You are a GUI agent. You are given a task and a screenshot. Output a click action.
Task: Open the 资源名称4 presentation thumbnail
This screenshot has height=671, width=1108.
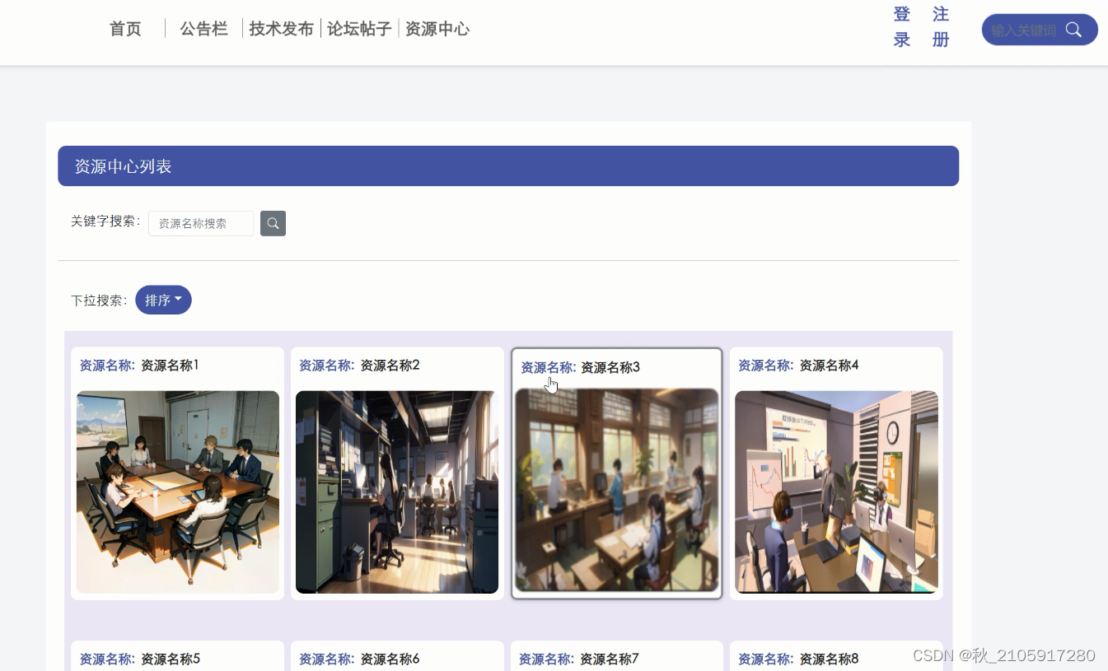836,492
